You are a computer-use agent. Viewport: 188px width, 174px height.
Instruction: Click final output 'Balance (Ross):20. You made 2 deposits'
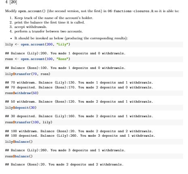(x=64, y=164)
